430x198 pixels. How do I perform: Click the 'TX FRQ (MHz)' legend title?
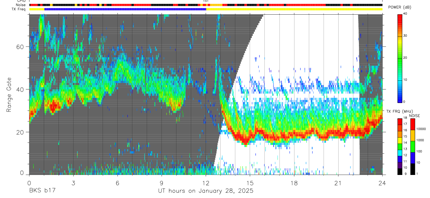(x=399, y=111)
